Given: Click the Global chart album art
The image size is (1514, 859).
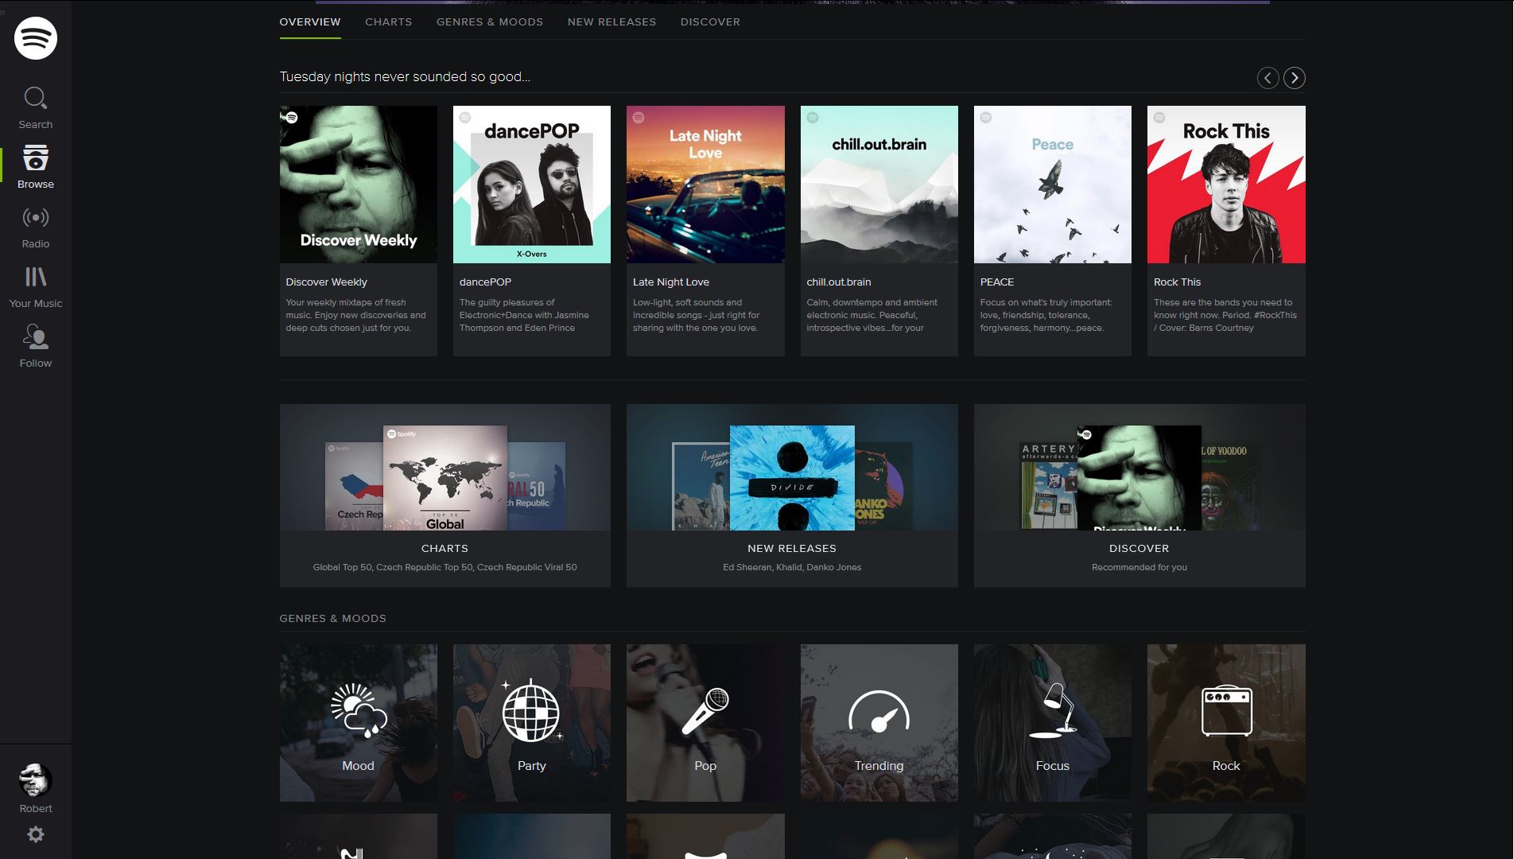Looking at the screenshot, I should (445, 478).
